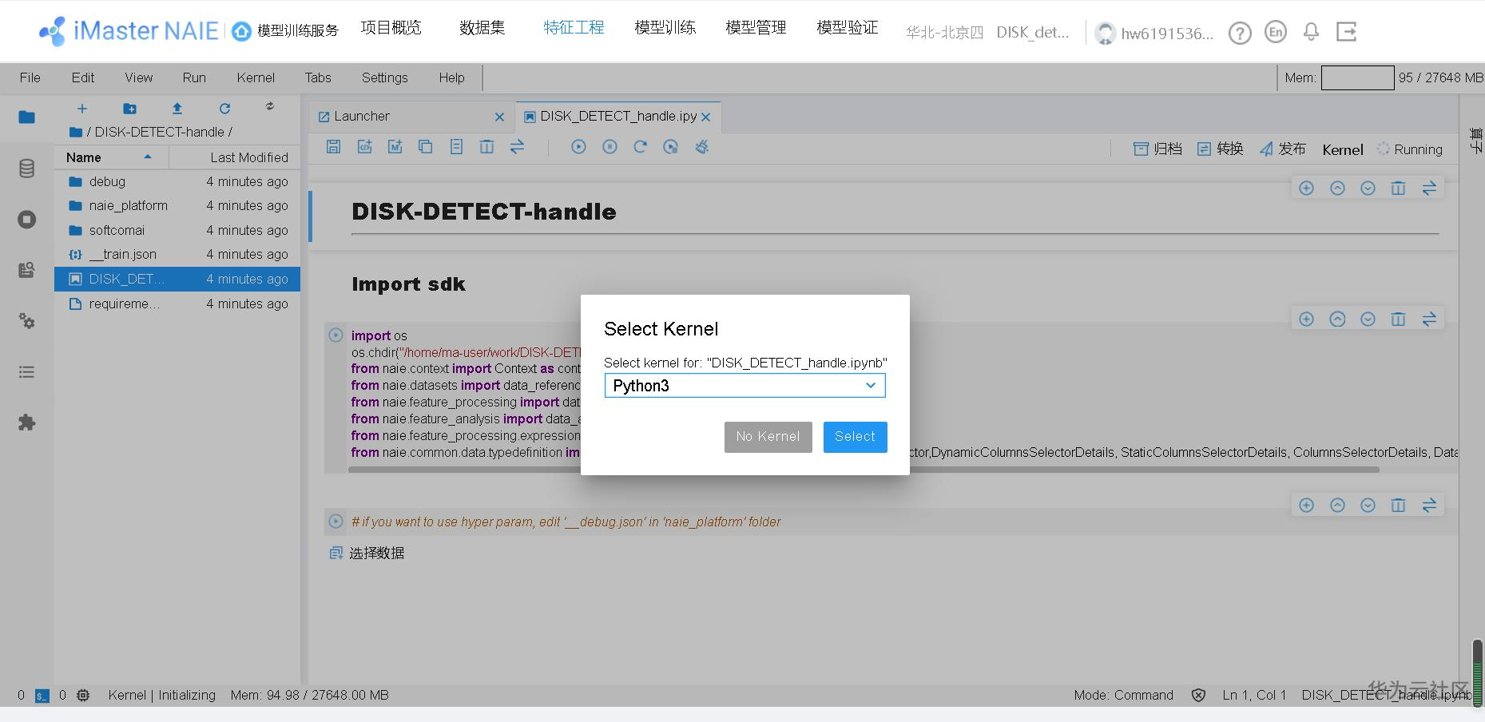
Task: Create a new folder in file browser
Action: (129, 109)
